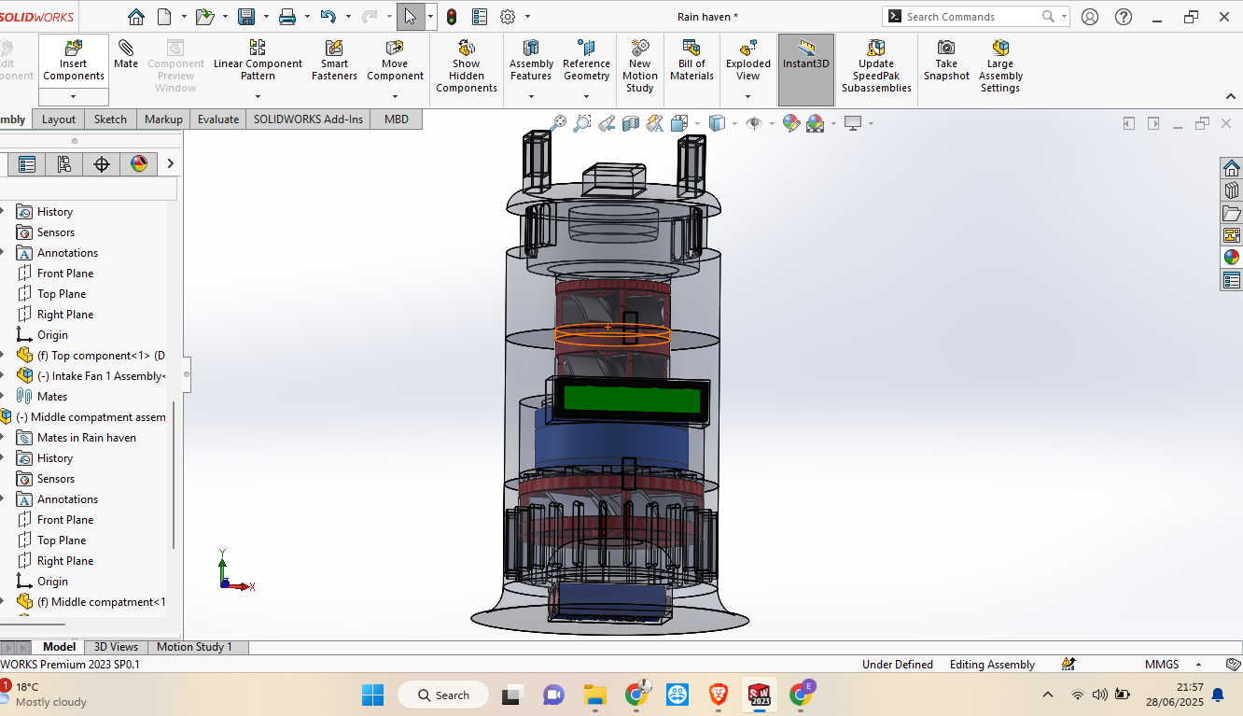Click Section View icon
This screenshot has height=716, width=1243.
click(x=631, y=122)
